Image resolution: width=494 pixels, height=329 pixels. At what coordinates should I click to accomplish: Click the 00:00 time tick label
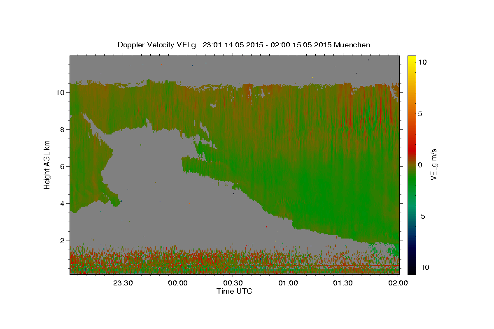pyautogui.click(x=178, y=283)
